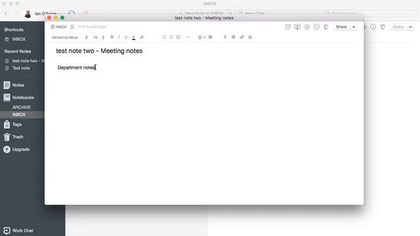Set a reminder with the alarm clock icon

click(x=288, y=27)
